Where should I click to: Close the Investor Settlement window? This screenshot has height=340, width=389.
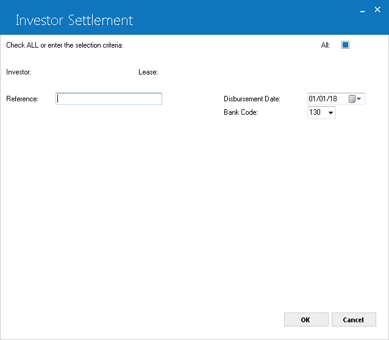(x=377, y=10)
